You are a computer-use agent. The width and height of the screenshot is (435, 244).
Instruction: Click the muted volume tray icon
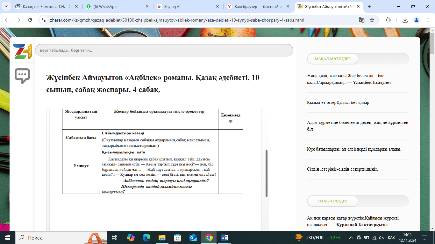click(x=382, y=238)
